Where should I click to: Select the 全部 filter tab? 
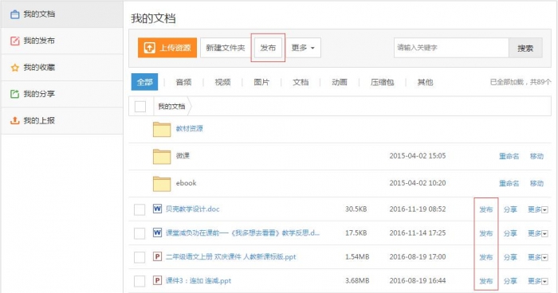click(x=144, y=82)
